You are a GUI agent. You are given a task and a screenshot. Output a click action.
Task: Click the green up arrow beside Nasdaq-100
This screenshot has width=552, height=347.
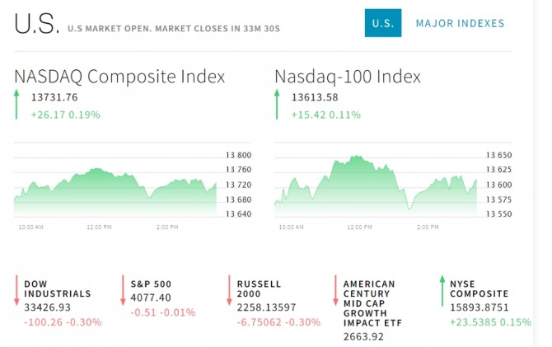point(277,105)
